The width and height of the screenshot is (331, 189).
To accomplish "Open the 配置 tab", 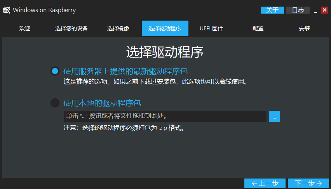I will click(258, 28).
